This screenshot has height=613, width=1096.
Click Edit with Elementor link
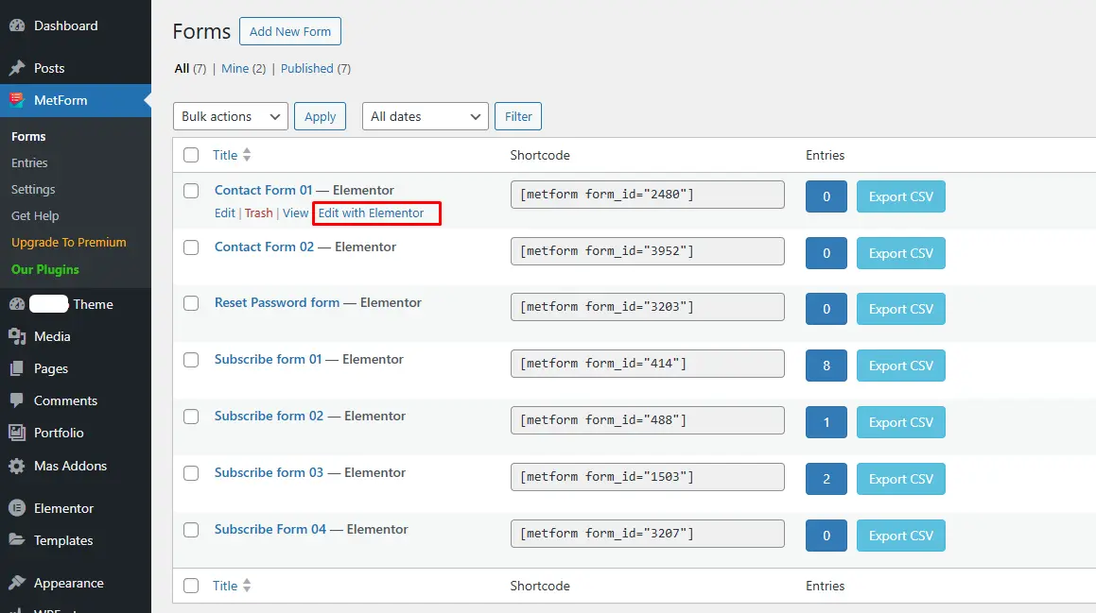(371, 213)
